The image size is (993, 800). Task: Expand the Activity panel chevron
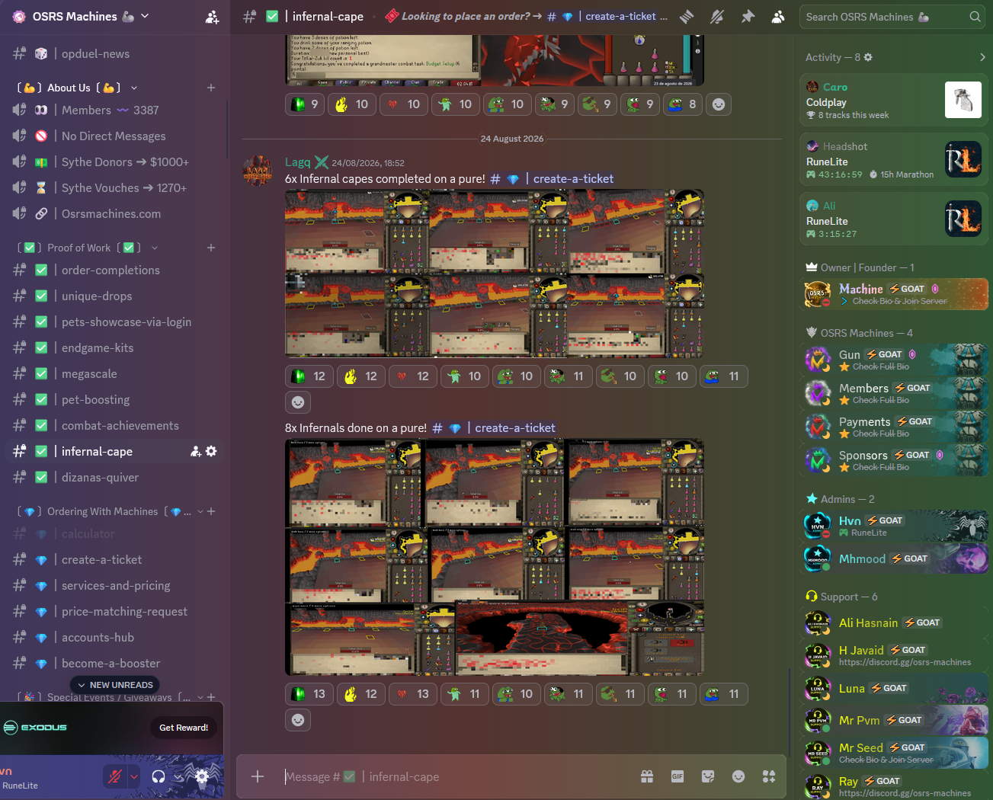tap(982, 57)
